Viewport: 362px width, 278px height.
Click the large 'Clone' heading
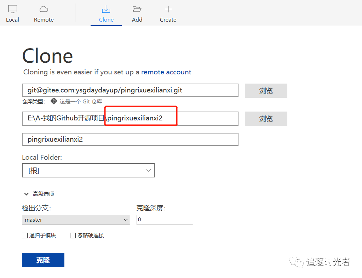coord(47,56)
